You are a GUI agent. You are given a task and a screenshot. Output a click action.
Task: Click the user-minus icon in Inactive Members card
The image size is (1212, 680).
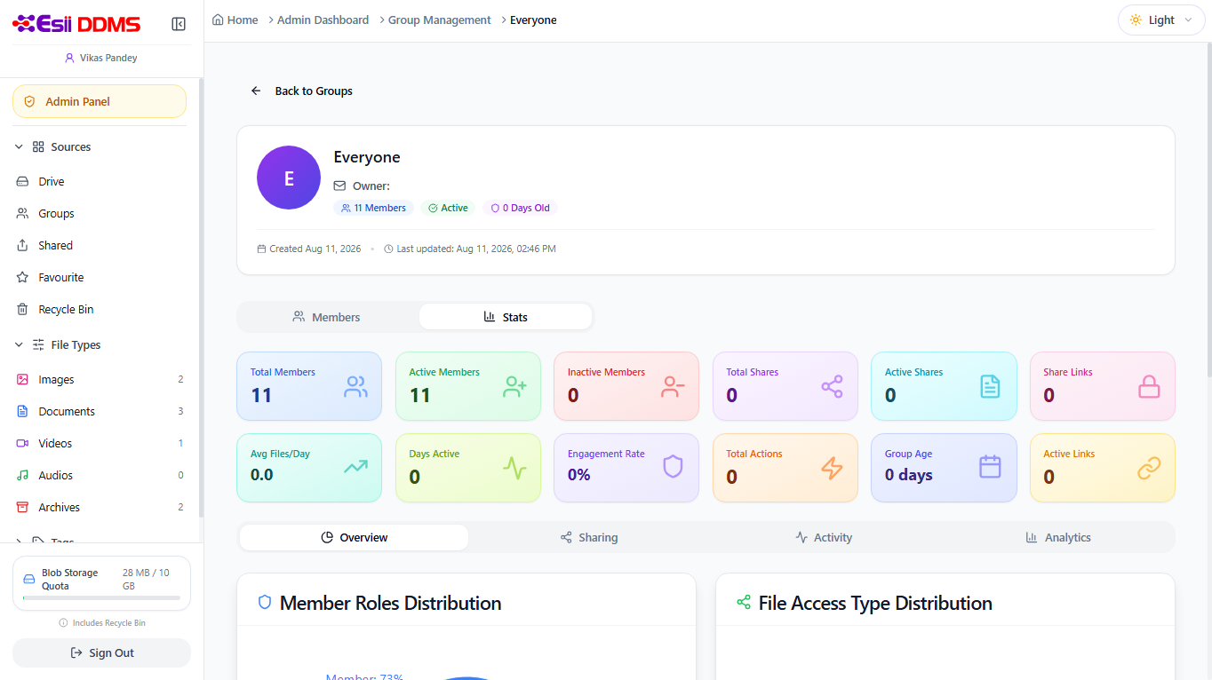[x=674, y=386]
